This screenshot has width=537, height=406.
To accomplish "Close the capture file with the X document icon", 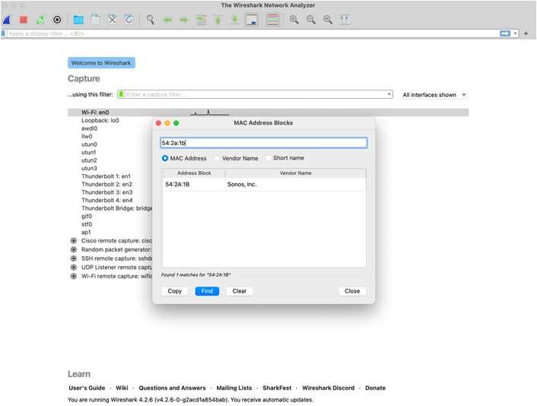I will click(x=112, y=20).
